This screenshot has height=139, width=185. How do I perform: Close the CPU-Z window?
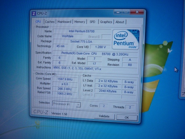137,12
